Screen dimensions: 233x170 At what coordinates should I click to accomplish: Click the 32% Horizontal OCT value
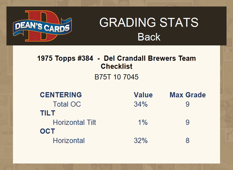pyautogui.click(x=141, y=140)
